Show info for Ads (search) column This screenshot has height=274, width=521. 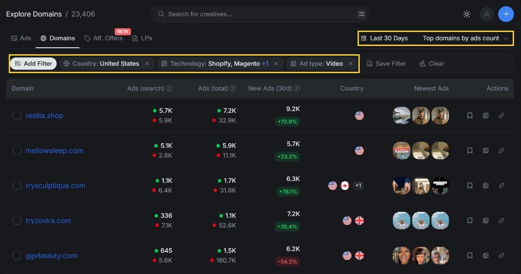169,88
